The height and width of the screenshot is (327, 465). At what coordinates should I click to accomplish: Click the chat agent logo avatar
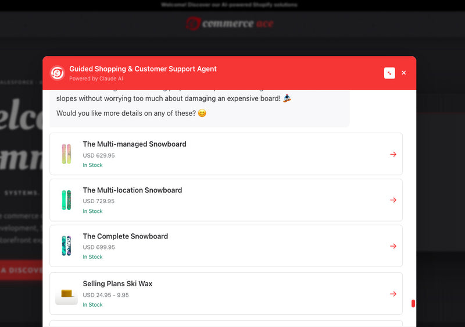tap(57, 73)
